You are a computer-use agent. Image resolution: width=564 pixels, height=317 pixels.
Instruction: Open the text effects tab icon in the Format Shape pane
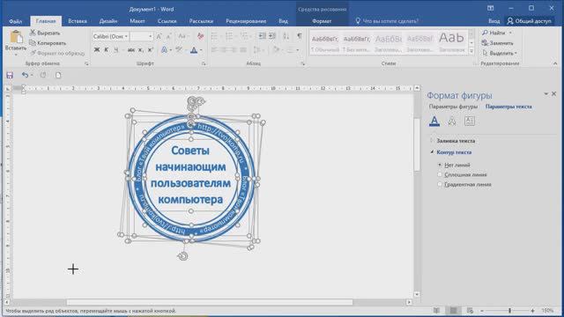coord(452,122)
